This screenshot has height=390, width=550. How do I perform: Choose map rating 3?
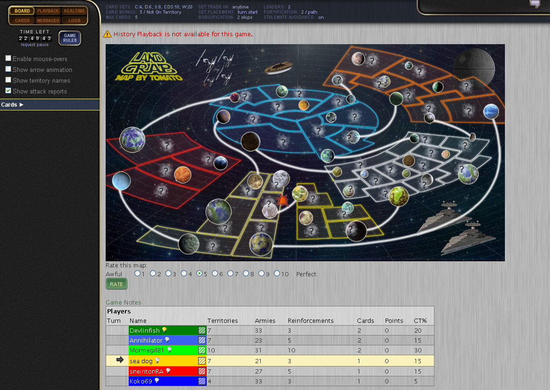(168, 273)
